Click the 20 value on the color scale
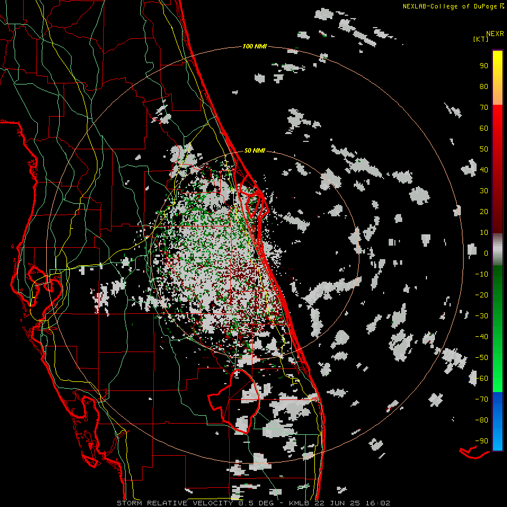 (484, 212)
